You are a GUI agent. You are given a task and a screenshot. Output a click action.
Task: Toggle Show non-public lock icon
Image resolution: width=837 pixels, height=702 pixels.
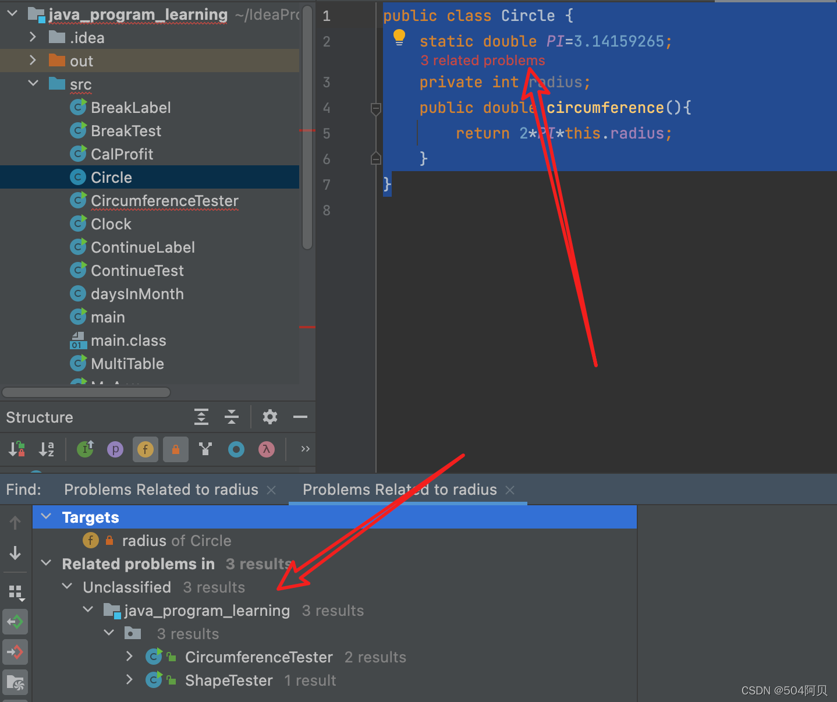point(176,449)
